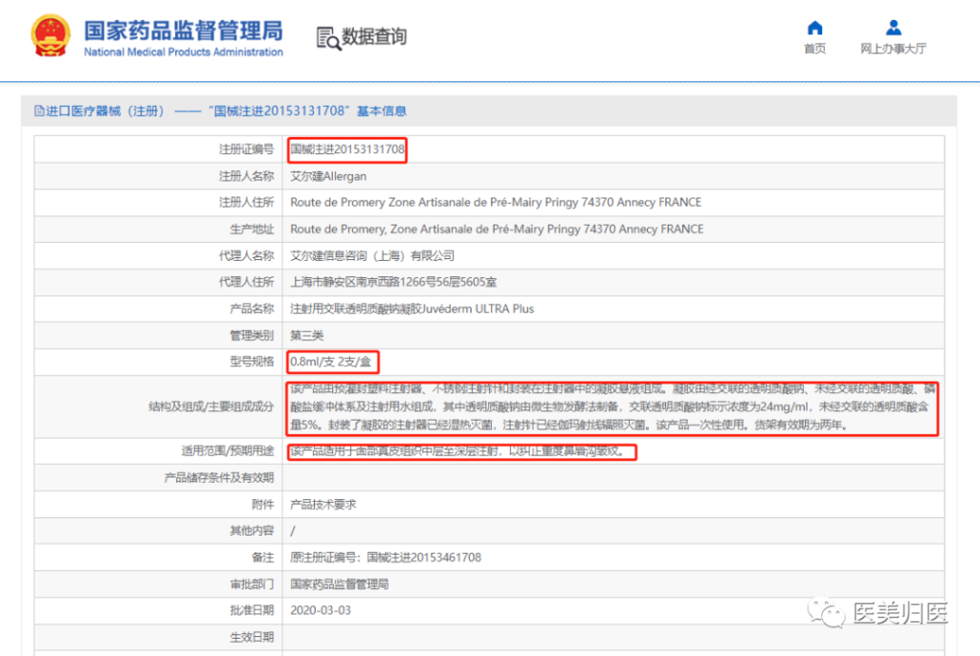This screenshot has height=656, width=980.
Task: Click approval department 国家药品监督管理局 value
Action: point(340,584)
